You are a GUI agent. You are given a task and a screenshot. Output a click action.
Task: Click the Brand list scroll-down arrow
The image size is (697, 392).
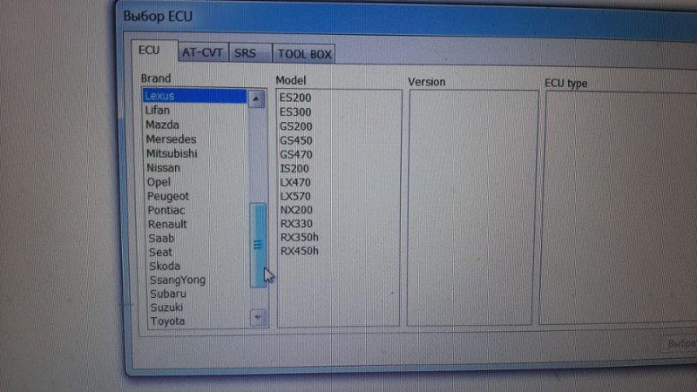click(258, 317)
